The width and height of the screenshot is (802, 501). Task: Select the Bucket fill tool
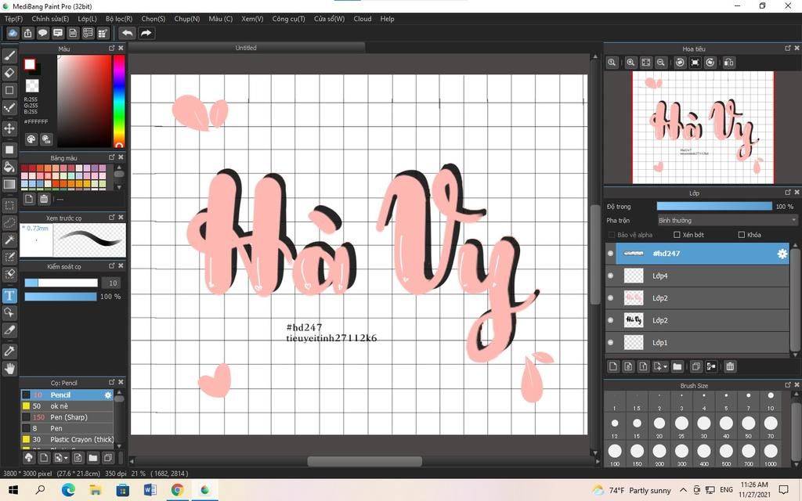tap(9, 167)
